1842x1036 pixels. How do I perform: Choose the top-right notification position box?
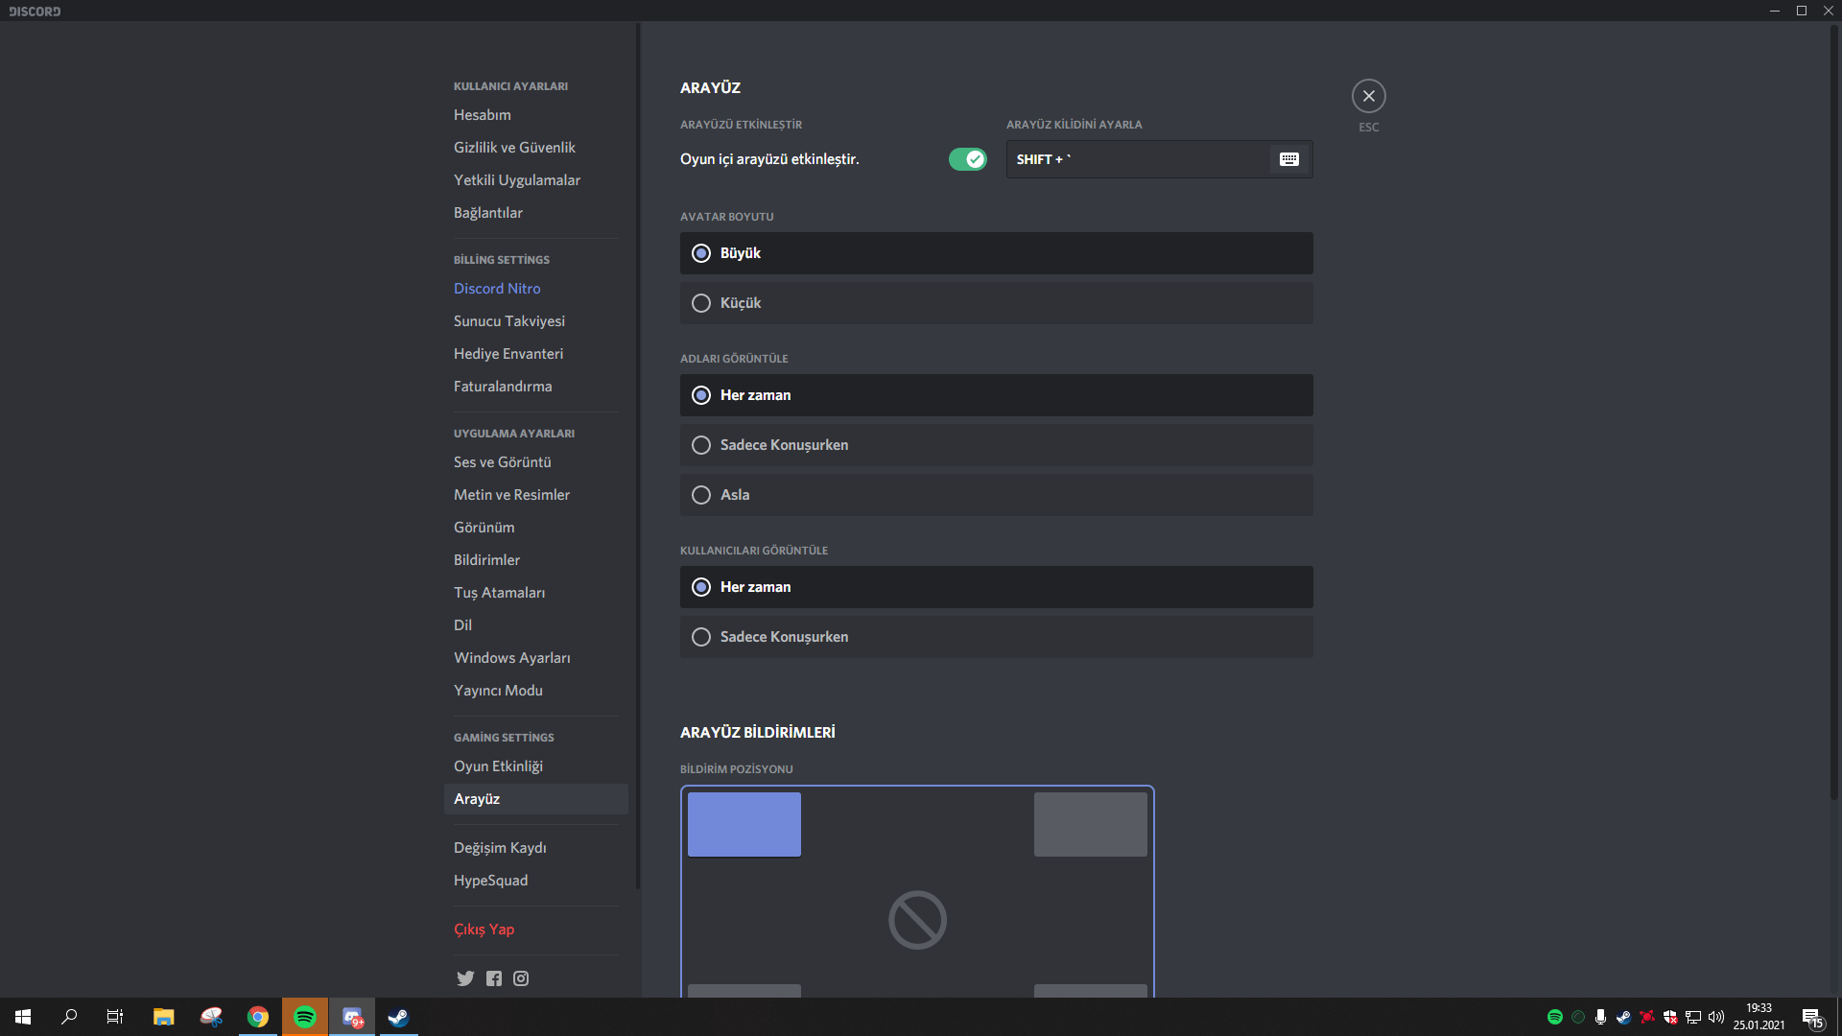1090,824
